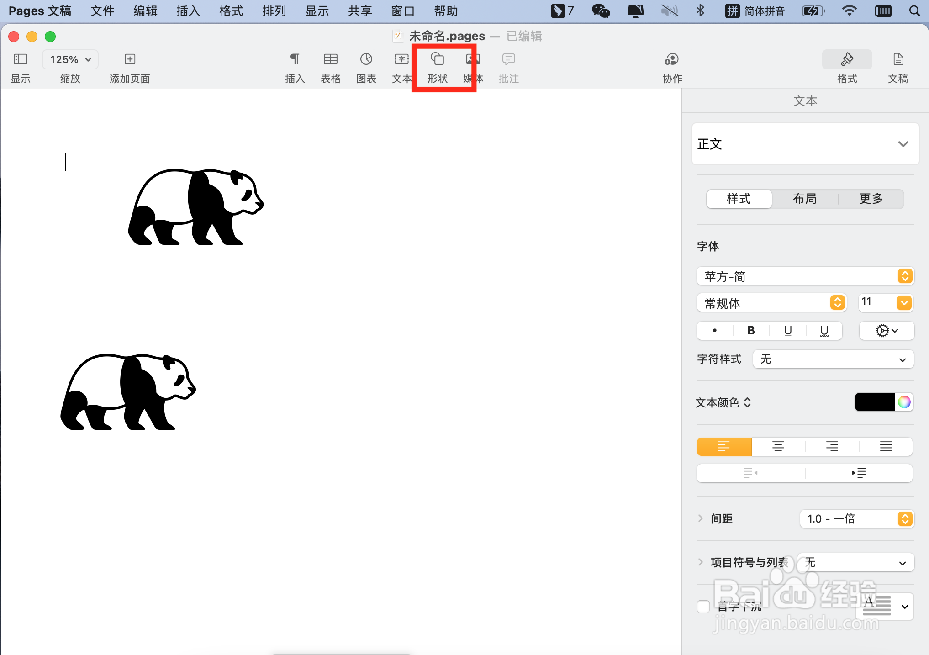Open the Collaborate (协作) icon
929x655 pixels.
pos(672,60)
